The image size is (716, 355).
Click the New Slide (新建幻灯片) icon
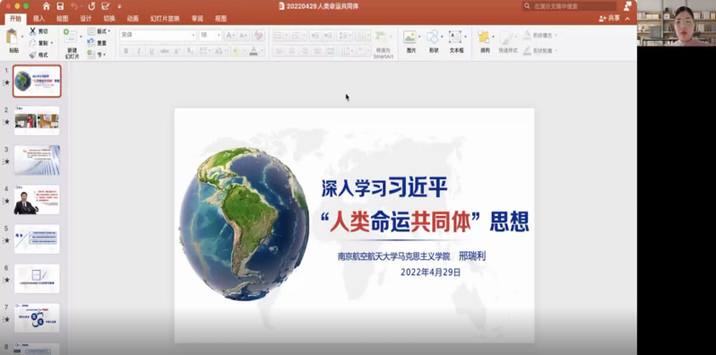pyautogui.click(x=70, y=37)
